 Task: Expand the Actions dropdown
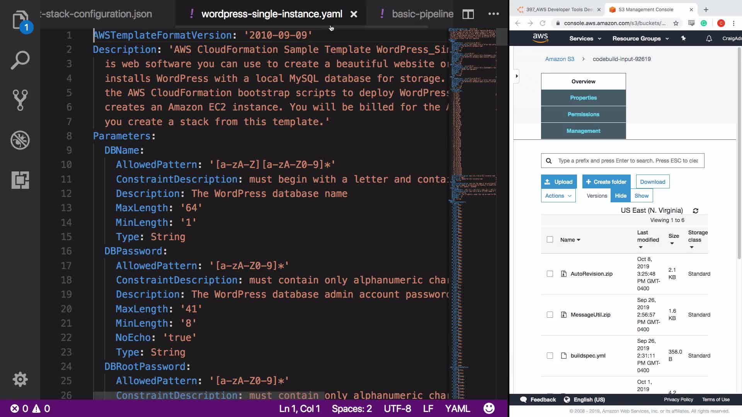[558, 196]
